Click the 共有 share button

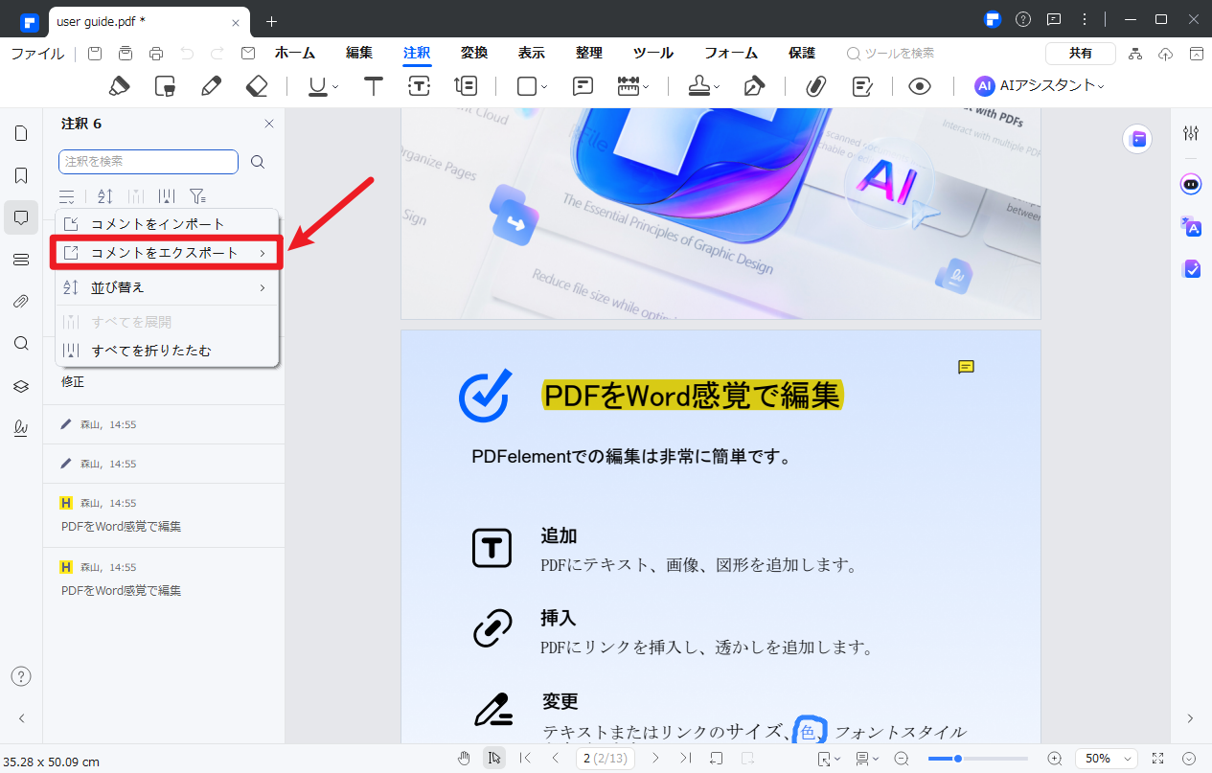pos(1080,54)
